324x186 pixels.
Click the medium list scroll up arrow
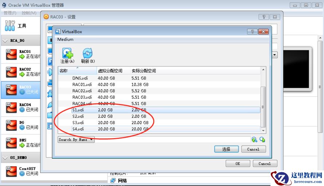(263, 70)
